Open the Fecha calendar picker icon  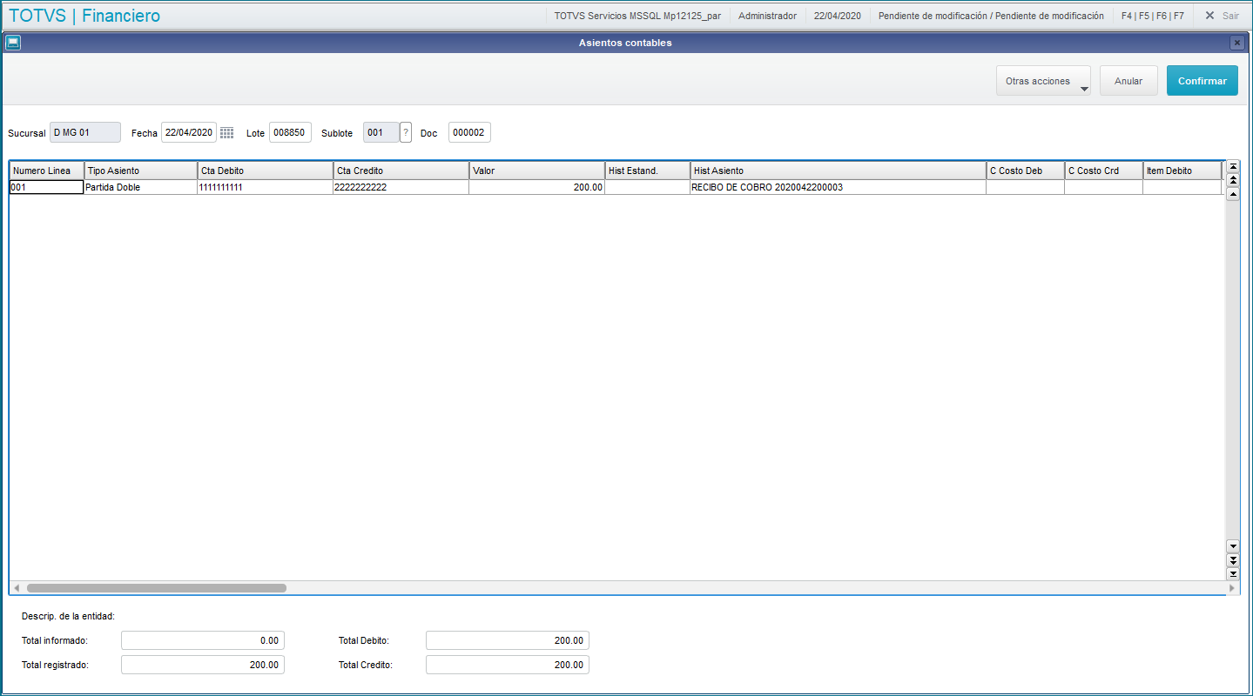coord(226,132)
